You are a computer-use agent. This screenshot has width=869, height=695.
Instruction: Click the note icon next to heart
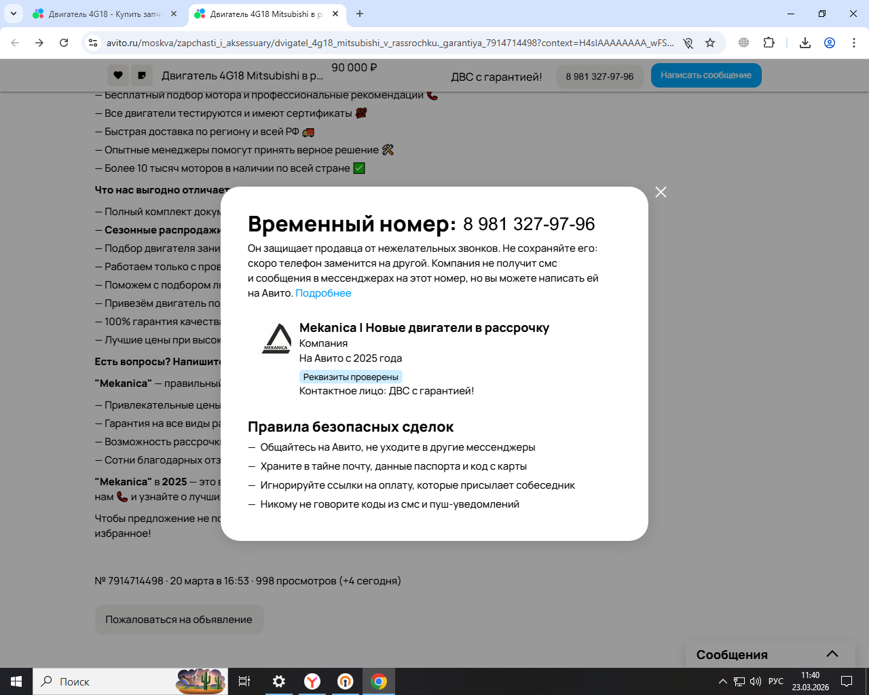pyautogui.click(x=142, y=75)
